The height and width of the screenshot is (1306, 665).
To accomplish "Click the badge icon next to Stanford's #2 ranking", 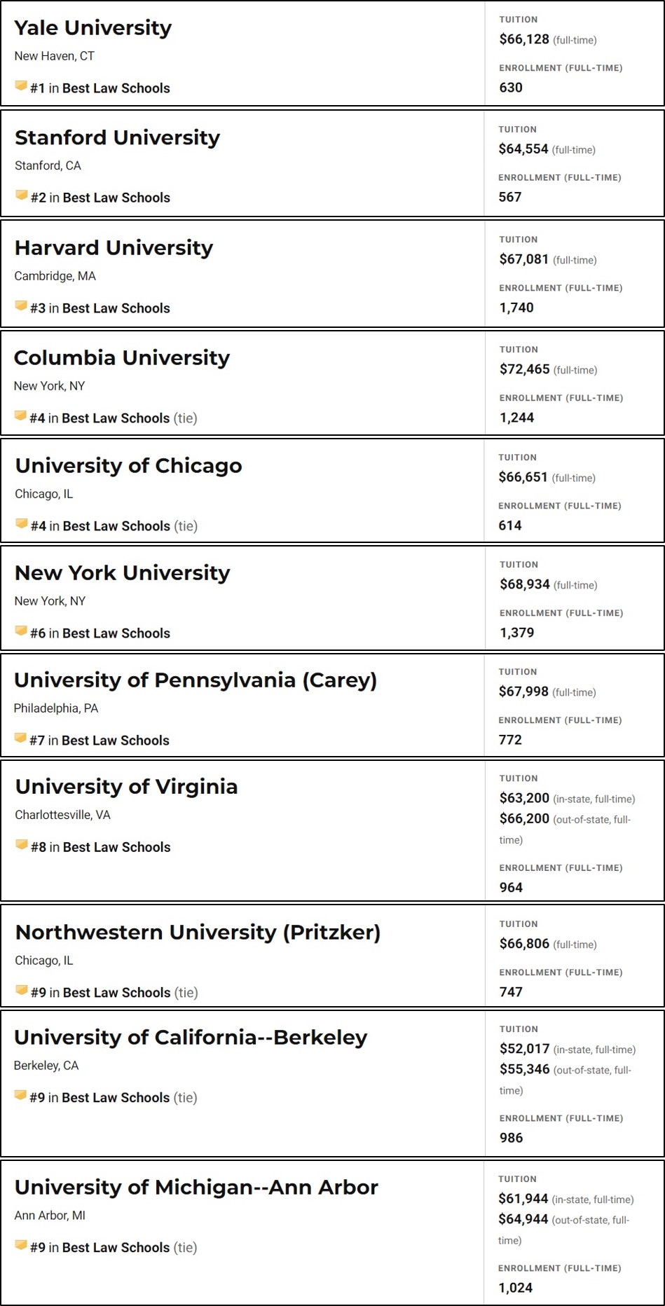I will tap(22, 195).
